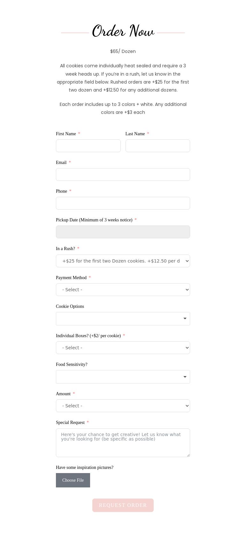This screenshot has width=246, height=534.
Task: Click the Email field label
Action: pyautogui.click(x=61, y=162)
